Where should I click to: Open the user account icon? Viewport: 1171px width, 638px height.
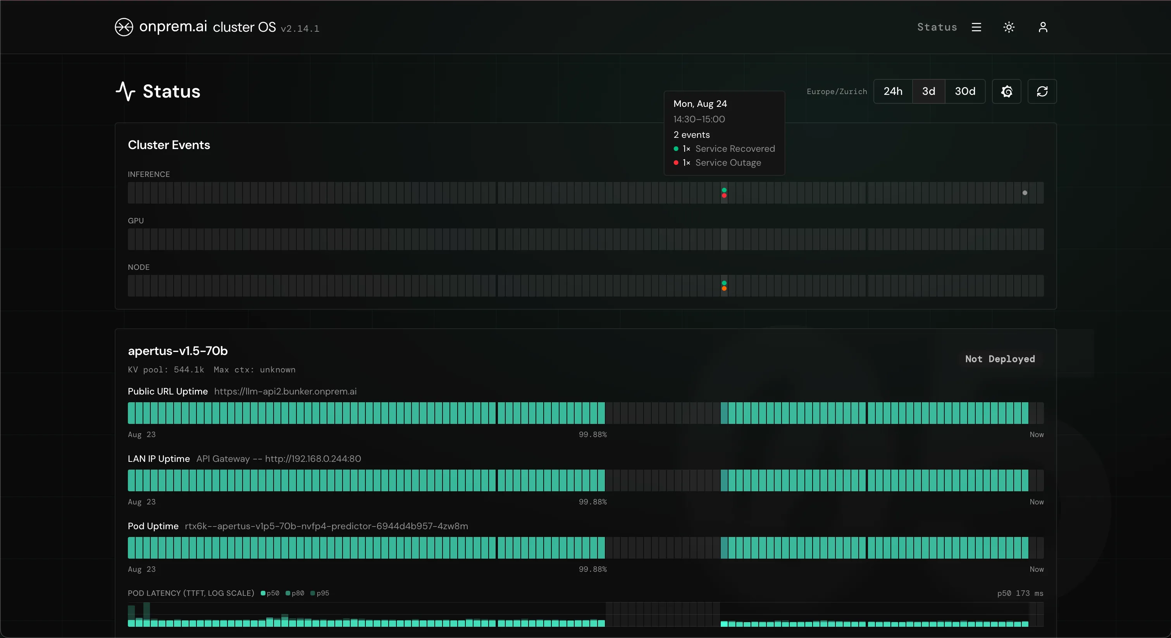point(1043,27)
